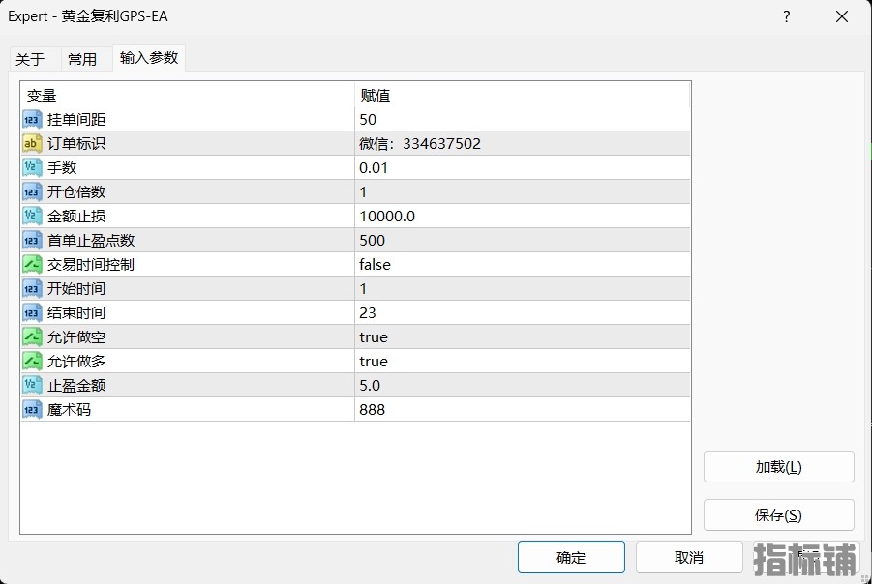Open the help question mark button

pyautogui.click(x=787, y=16)
